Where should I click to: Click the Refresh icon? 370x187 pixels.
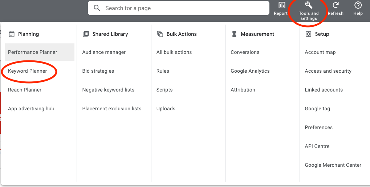coord(336,5)
